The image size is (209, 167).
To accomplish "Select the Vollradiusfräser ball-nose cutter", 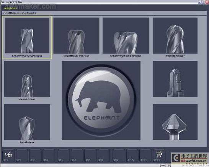I will tap(175, 36).
